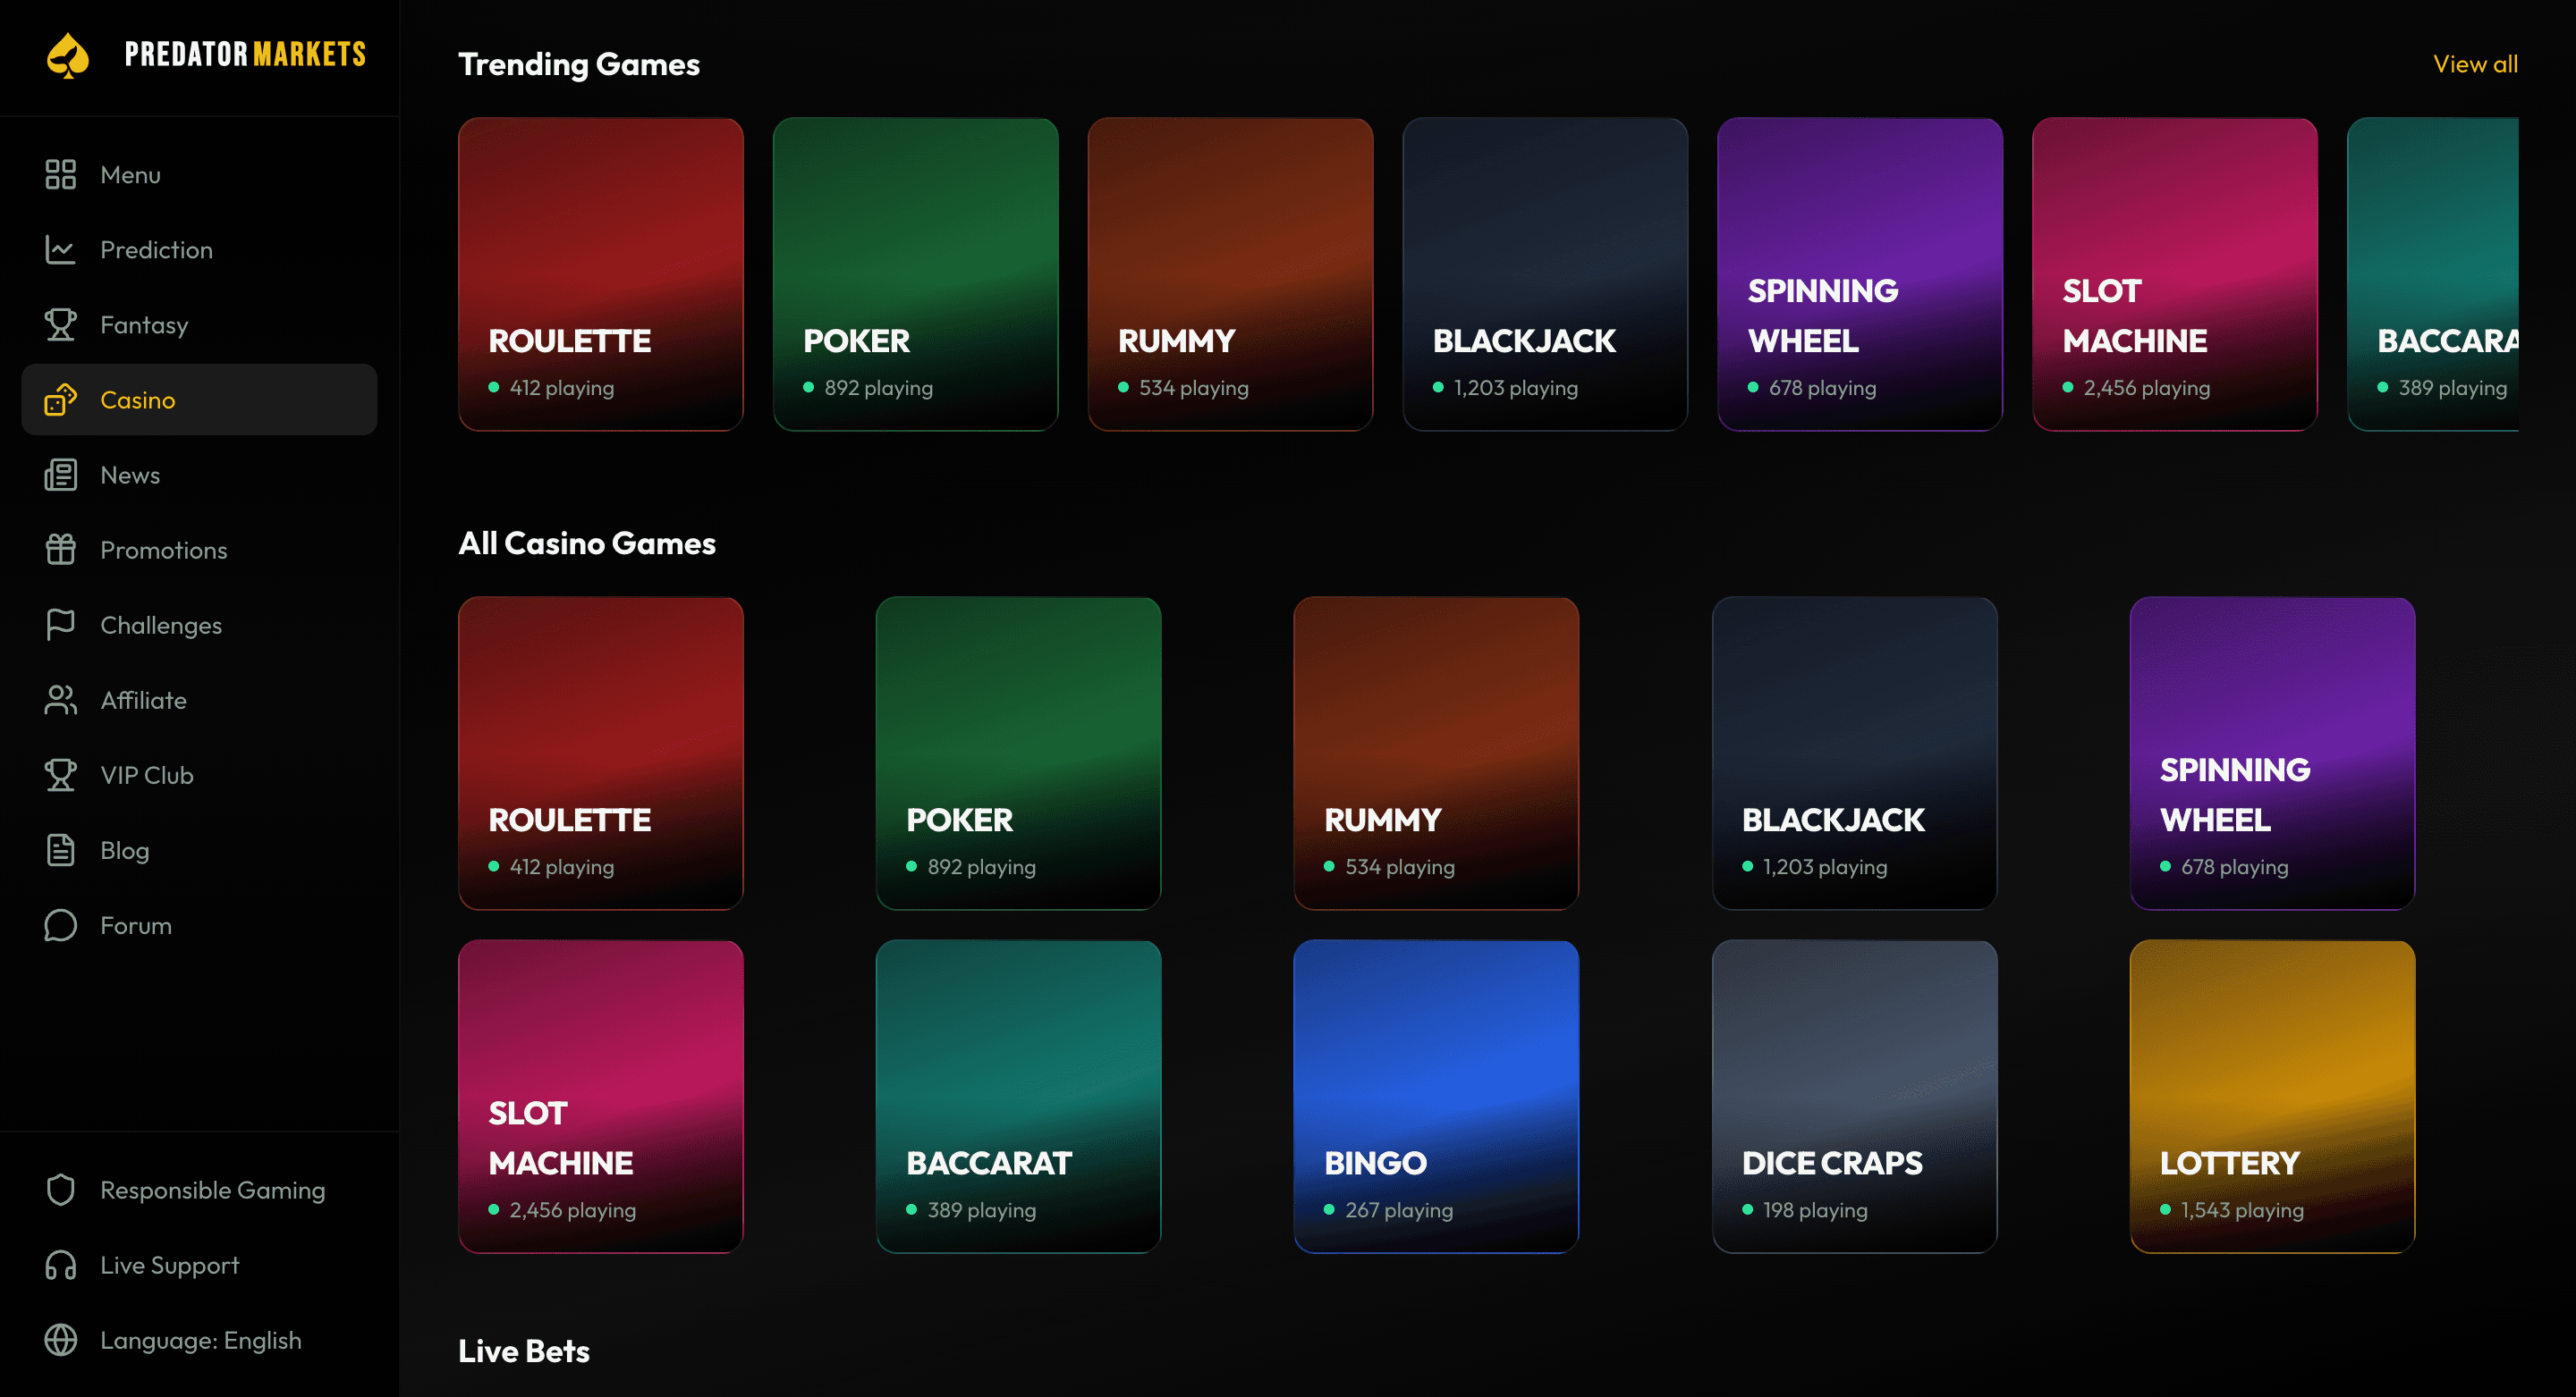This screenshot has height=1397, width=2576.
Task: Click View all trending games link
Action: click(x=2475, y=64)
